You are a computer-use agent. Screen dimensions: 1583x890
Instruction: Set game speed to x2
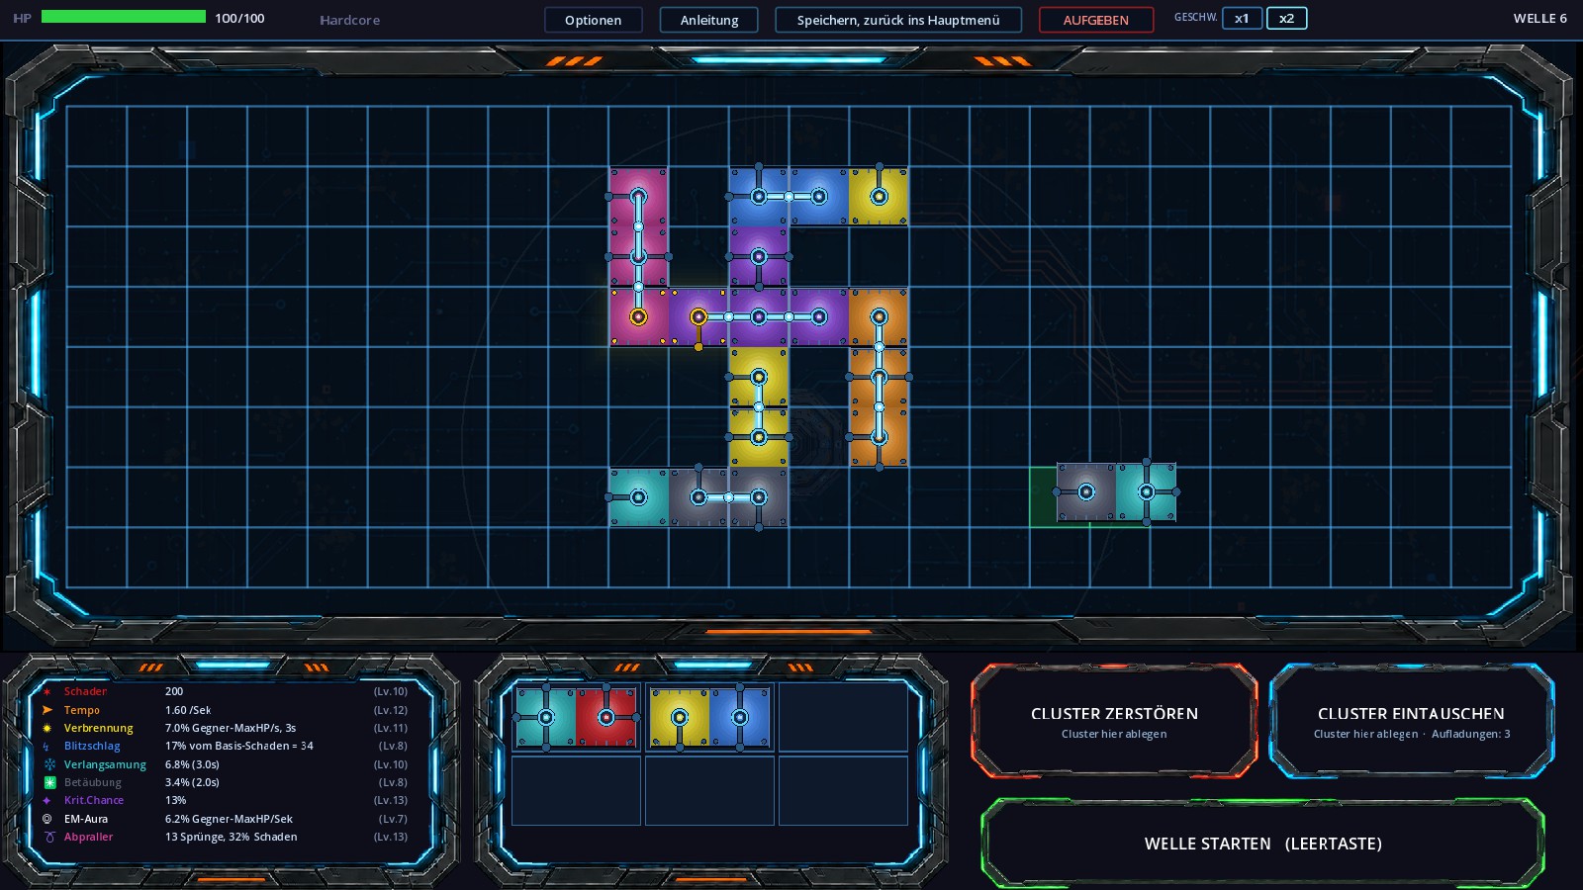click(1286, 18)
